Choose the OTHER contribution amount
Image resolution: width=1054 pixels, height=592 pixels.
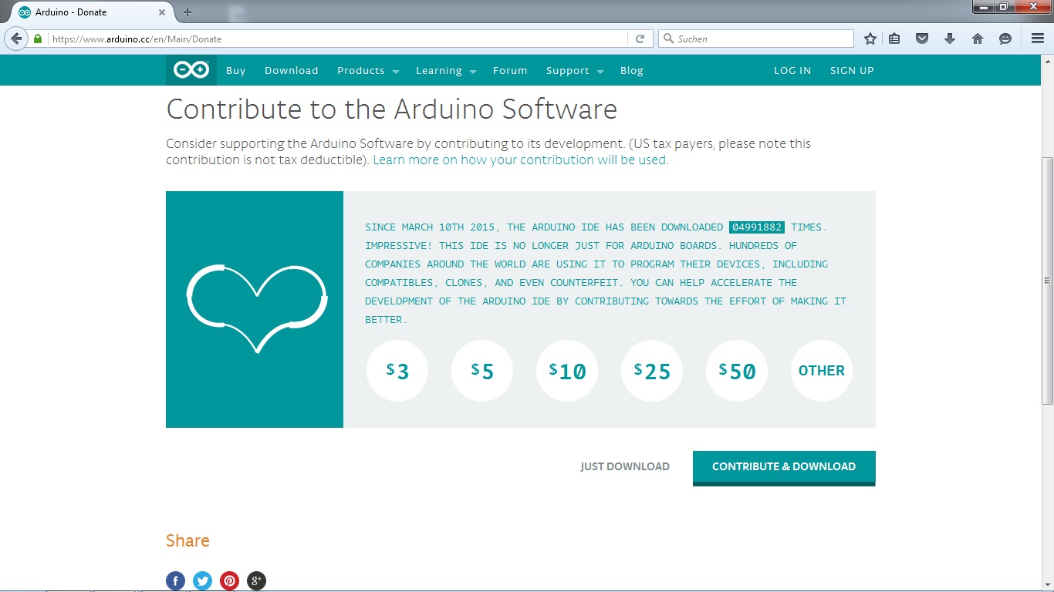pos(822,371)
